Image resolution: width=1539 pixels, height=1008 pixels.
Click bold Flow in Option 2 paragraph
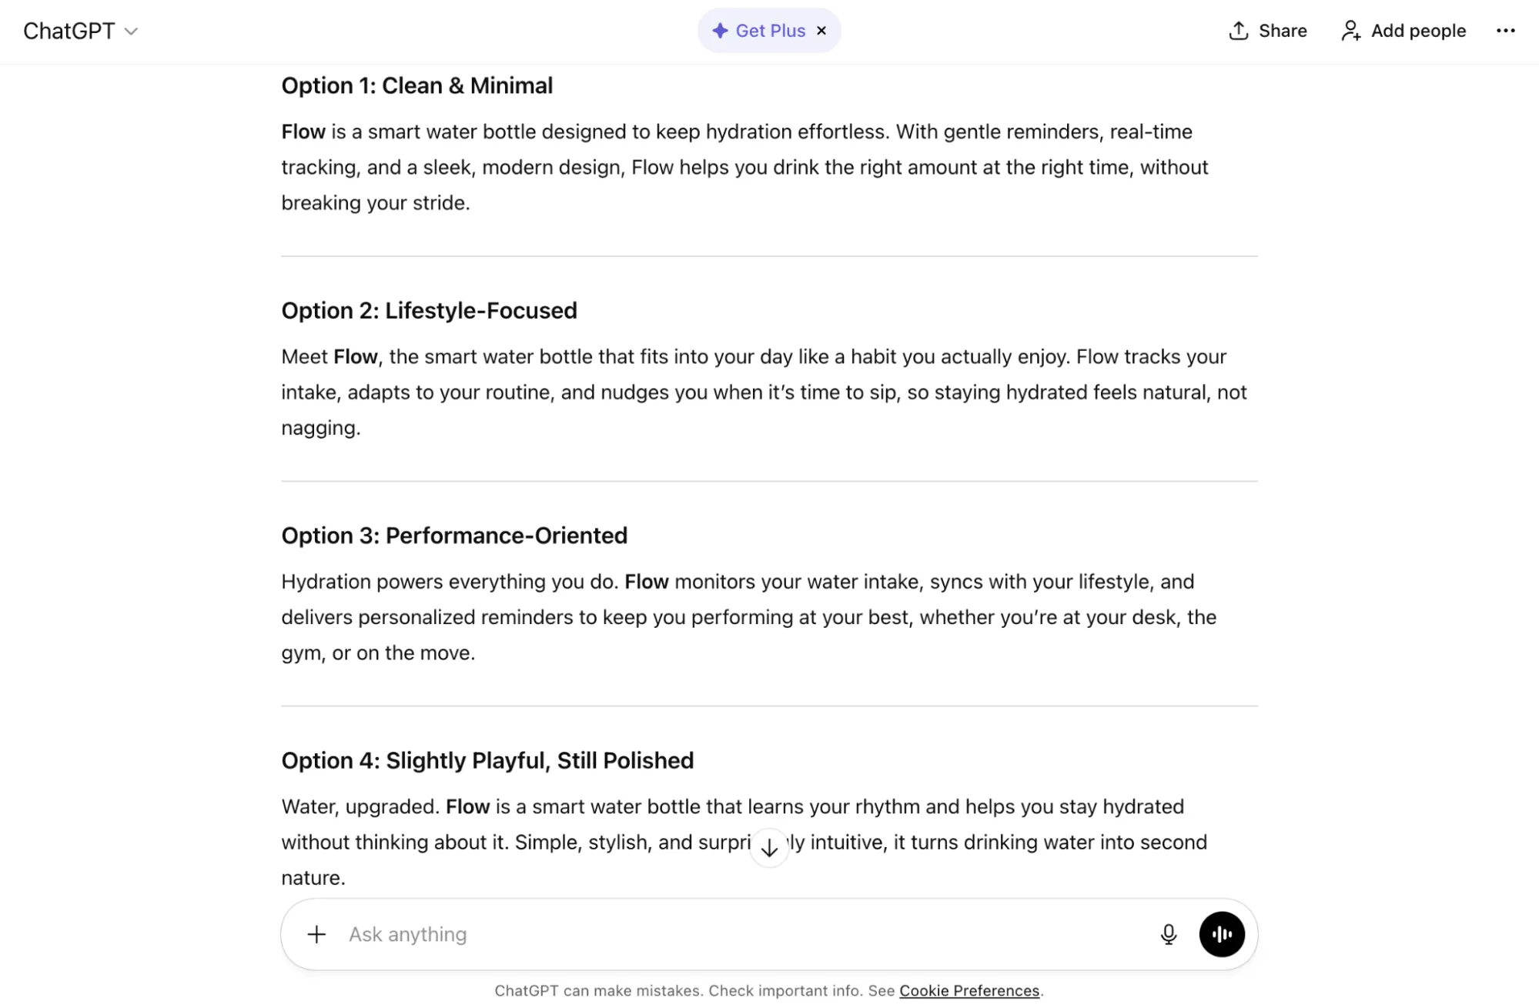(x=355, y=357)
